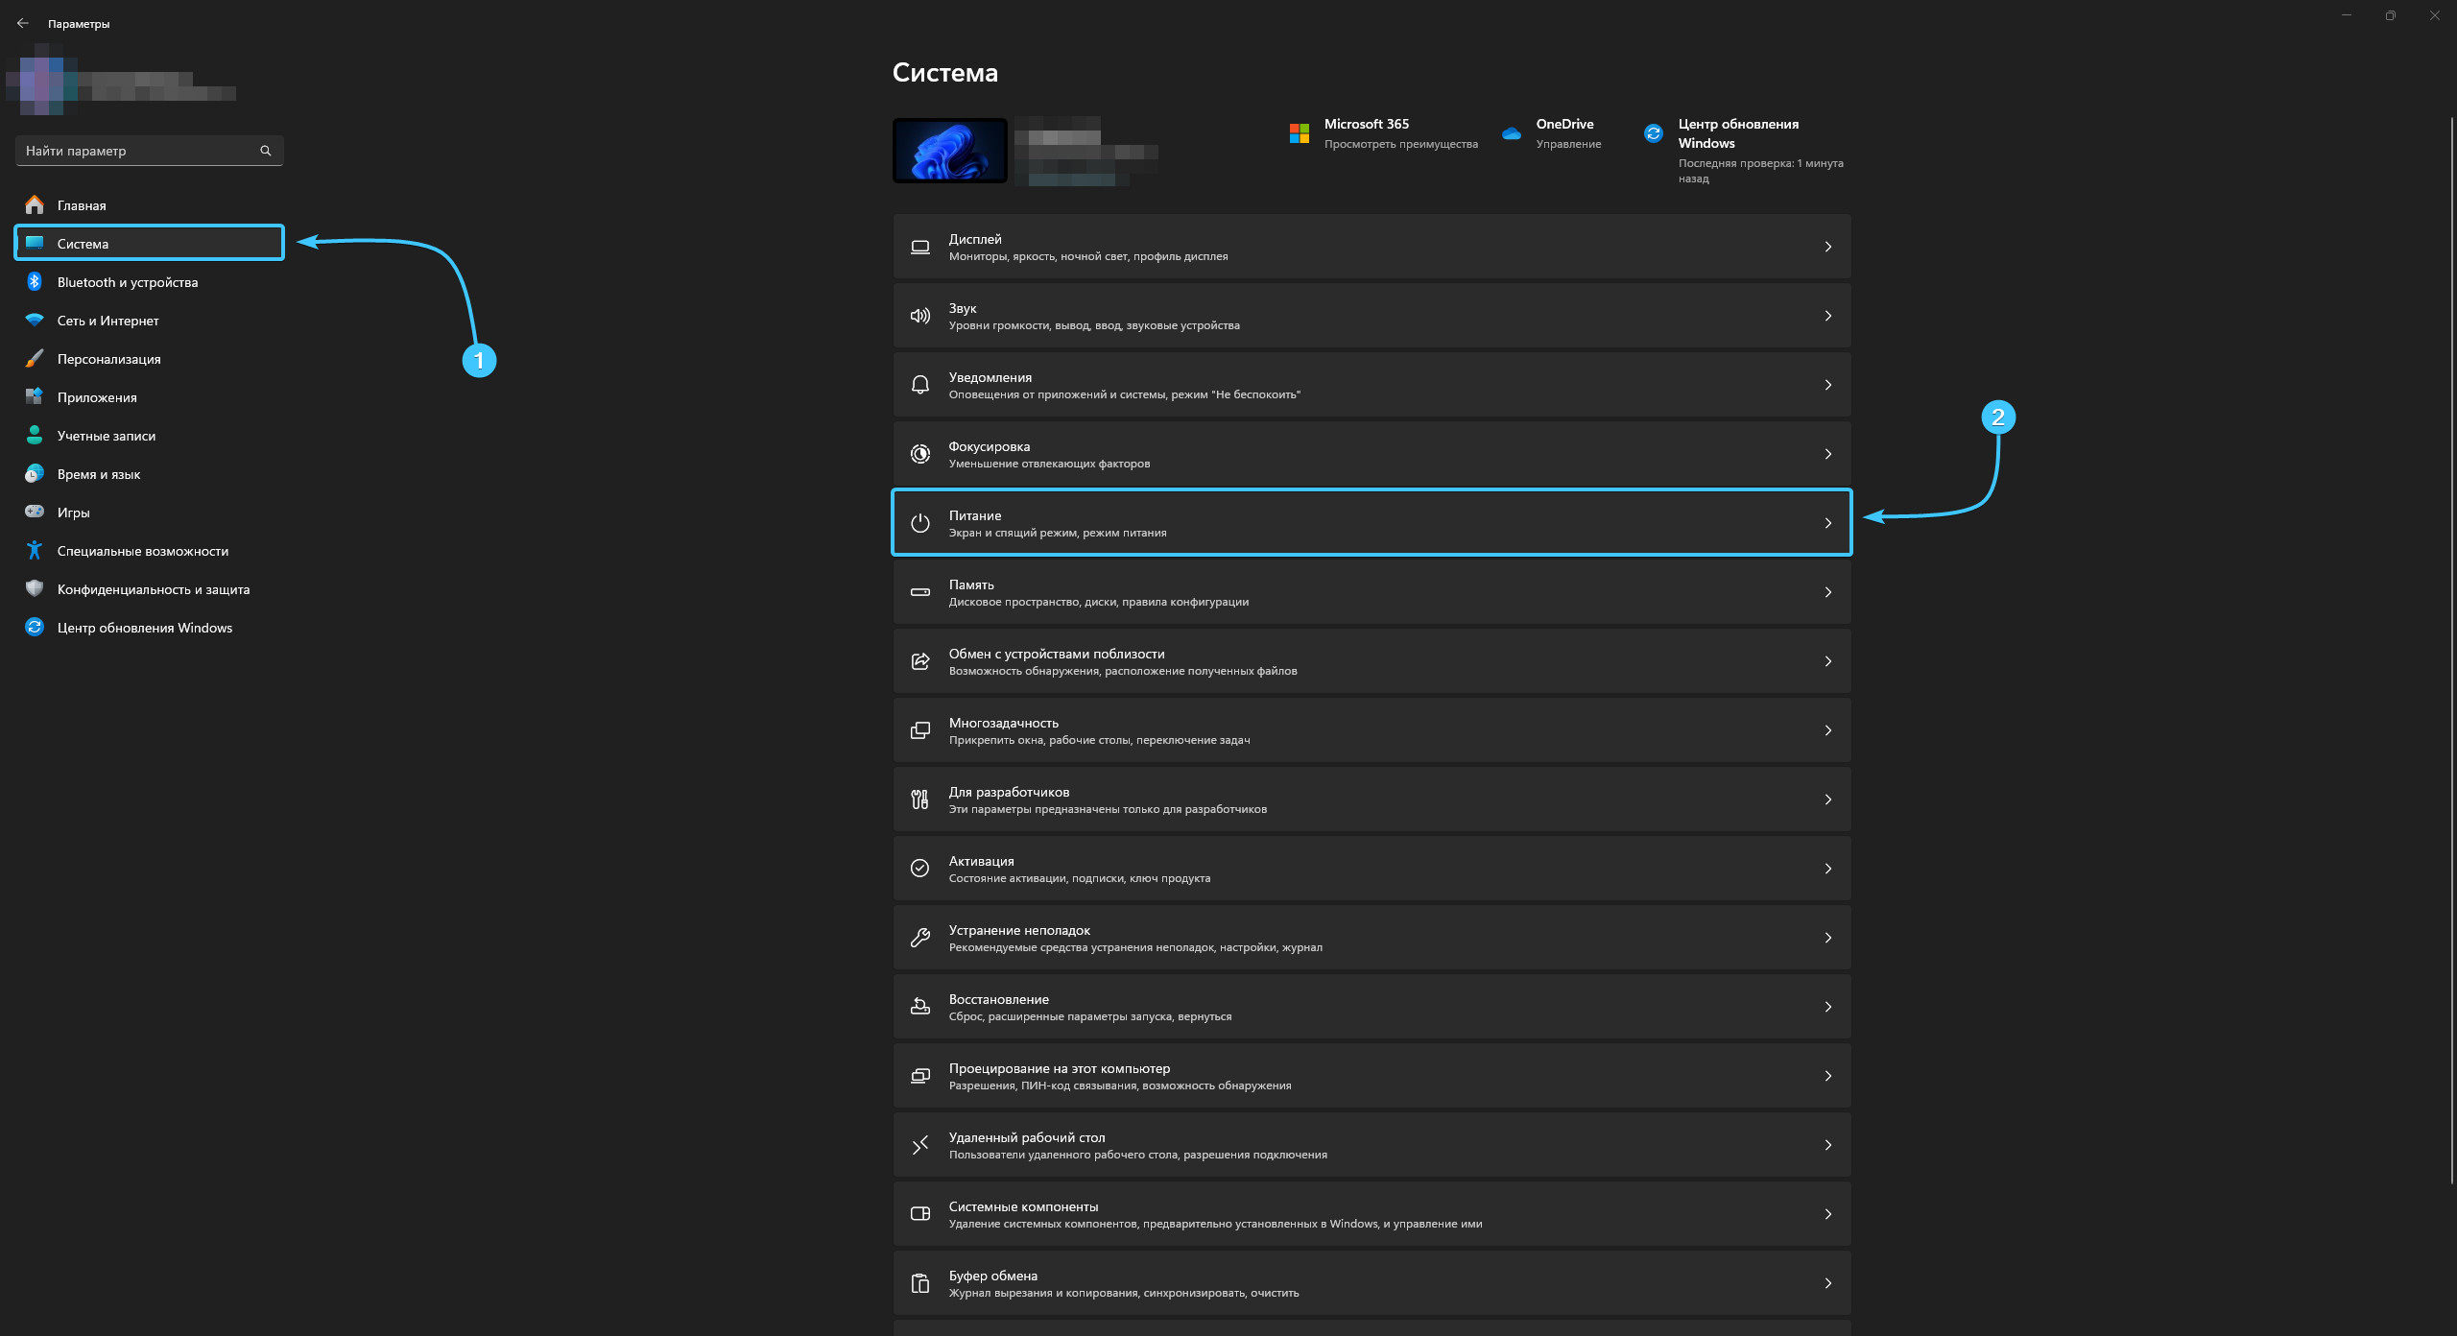This screenshot has height=1336, width=2457.
Task: Open the Активация row chevron
Action: pos(1827,869)
